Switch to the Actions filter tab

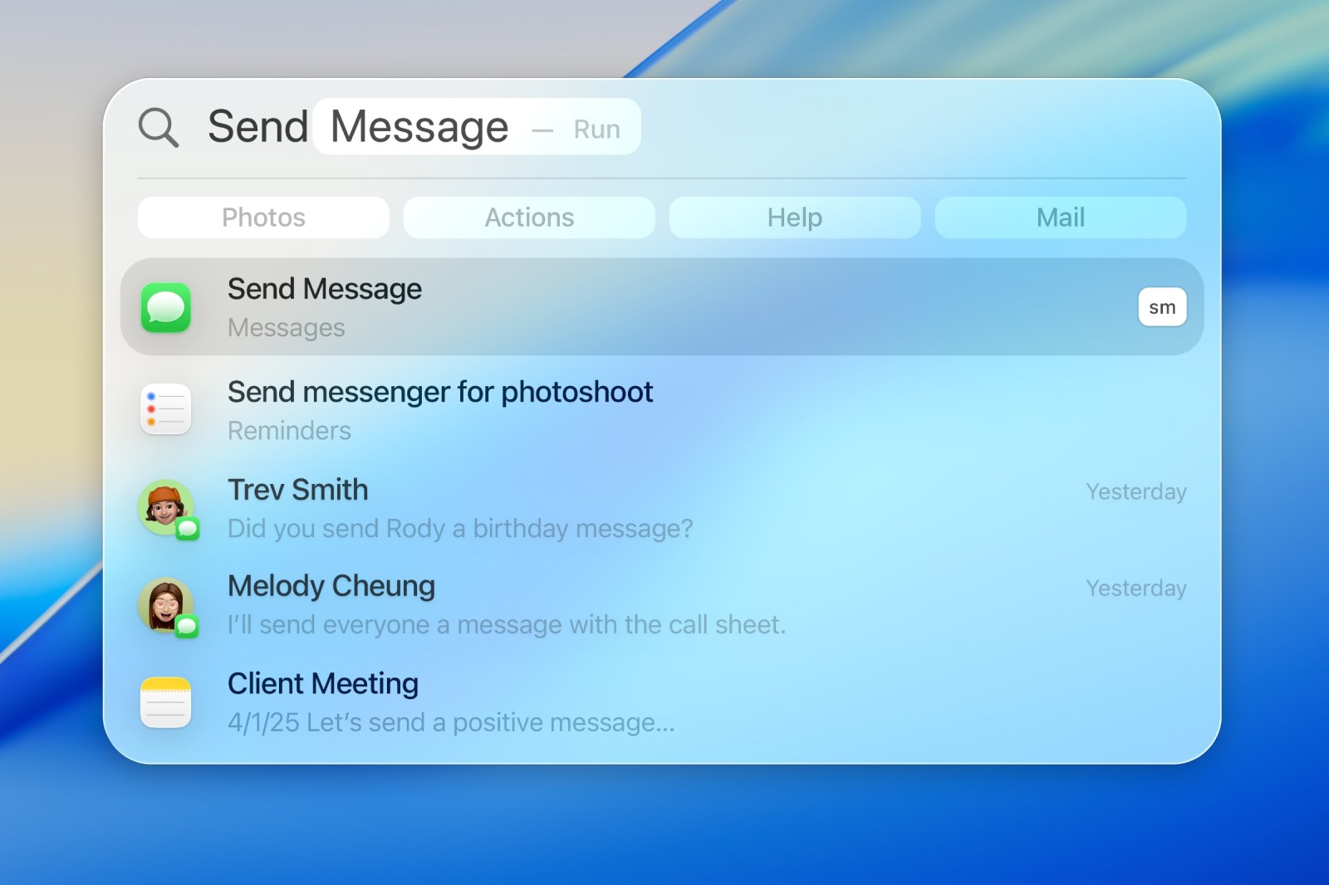[x=529, y=218]
